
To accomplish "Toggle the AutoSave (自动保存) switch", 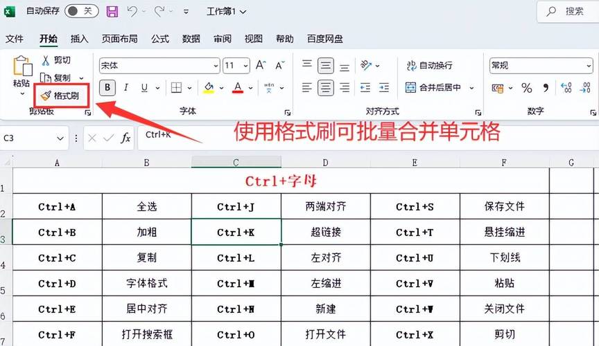I will (x=81, y=11).
